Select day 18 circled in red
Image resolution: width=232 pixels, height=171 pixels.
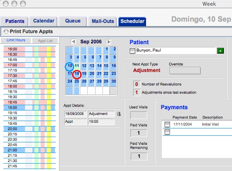point(77,74)
